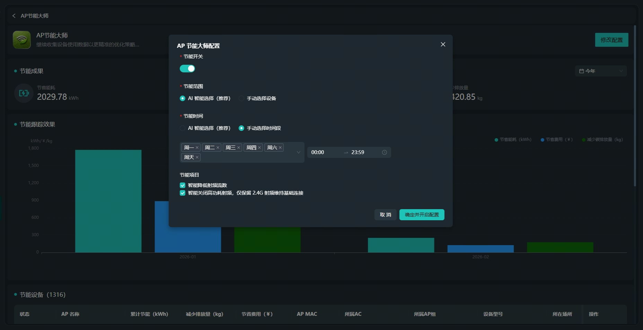643x330 pixels.
Task: Remove the 周六 weekday tag
Action: pos(280,148)
